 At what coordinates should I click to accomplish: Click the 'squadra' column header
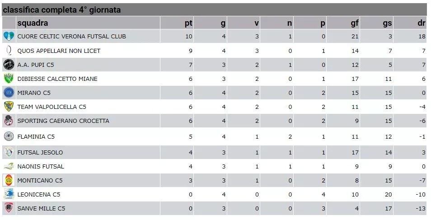(33, 23)
